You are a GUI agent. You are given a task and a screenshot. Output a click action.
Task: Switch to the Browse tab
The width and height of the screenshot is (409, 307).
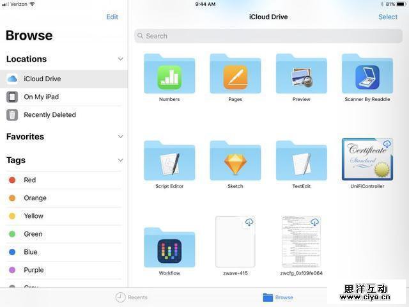[278, 297]
